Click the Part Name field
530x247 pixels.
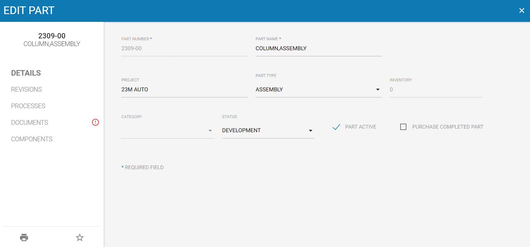pos(319,49)
